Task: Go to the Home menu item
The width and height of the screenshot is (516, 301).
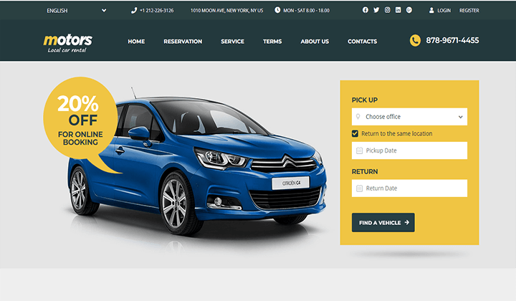Action: pos(136,42)
